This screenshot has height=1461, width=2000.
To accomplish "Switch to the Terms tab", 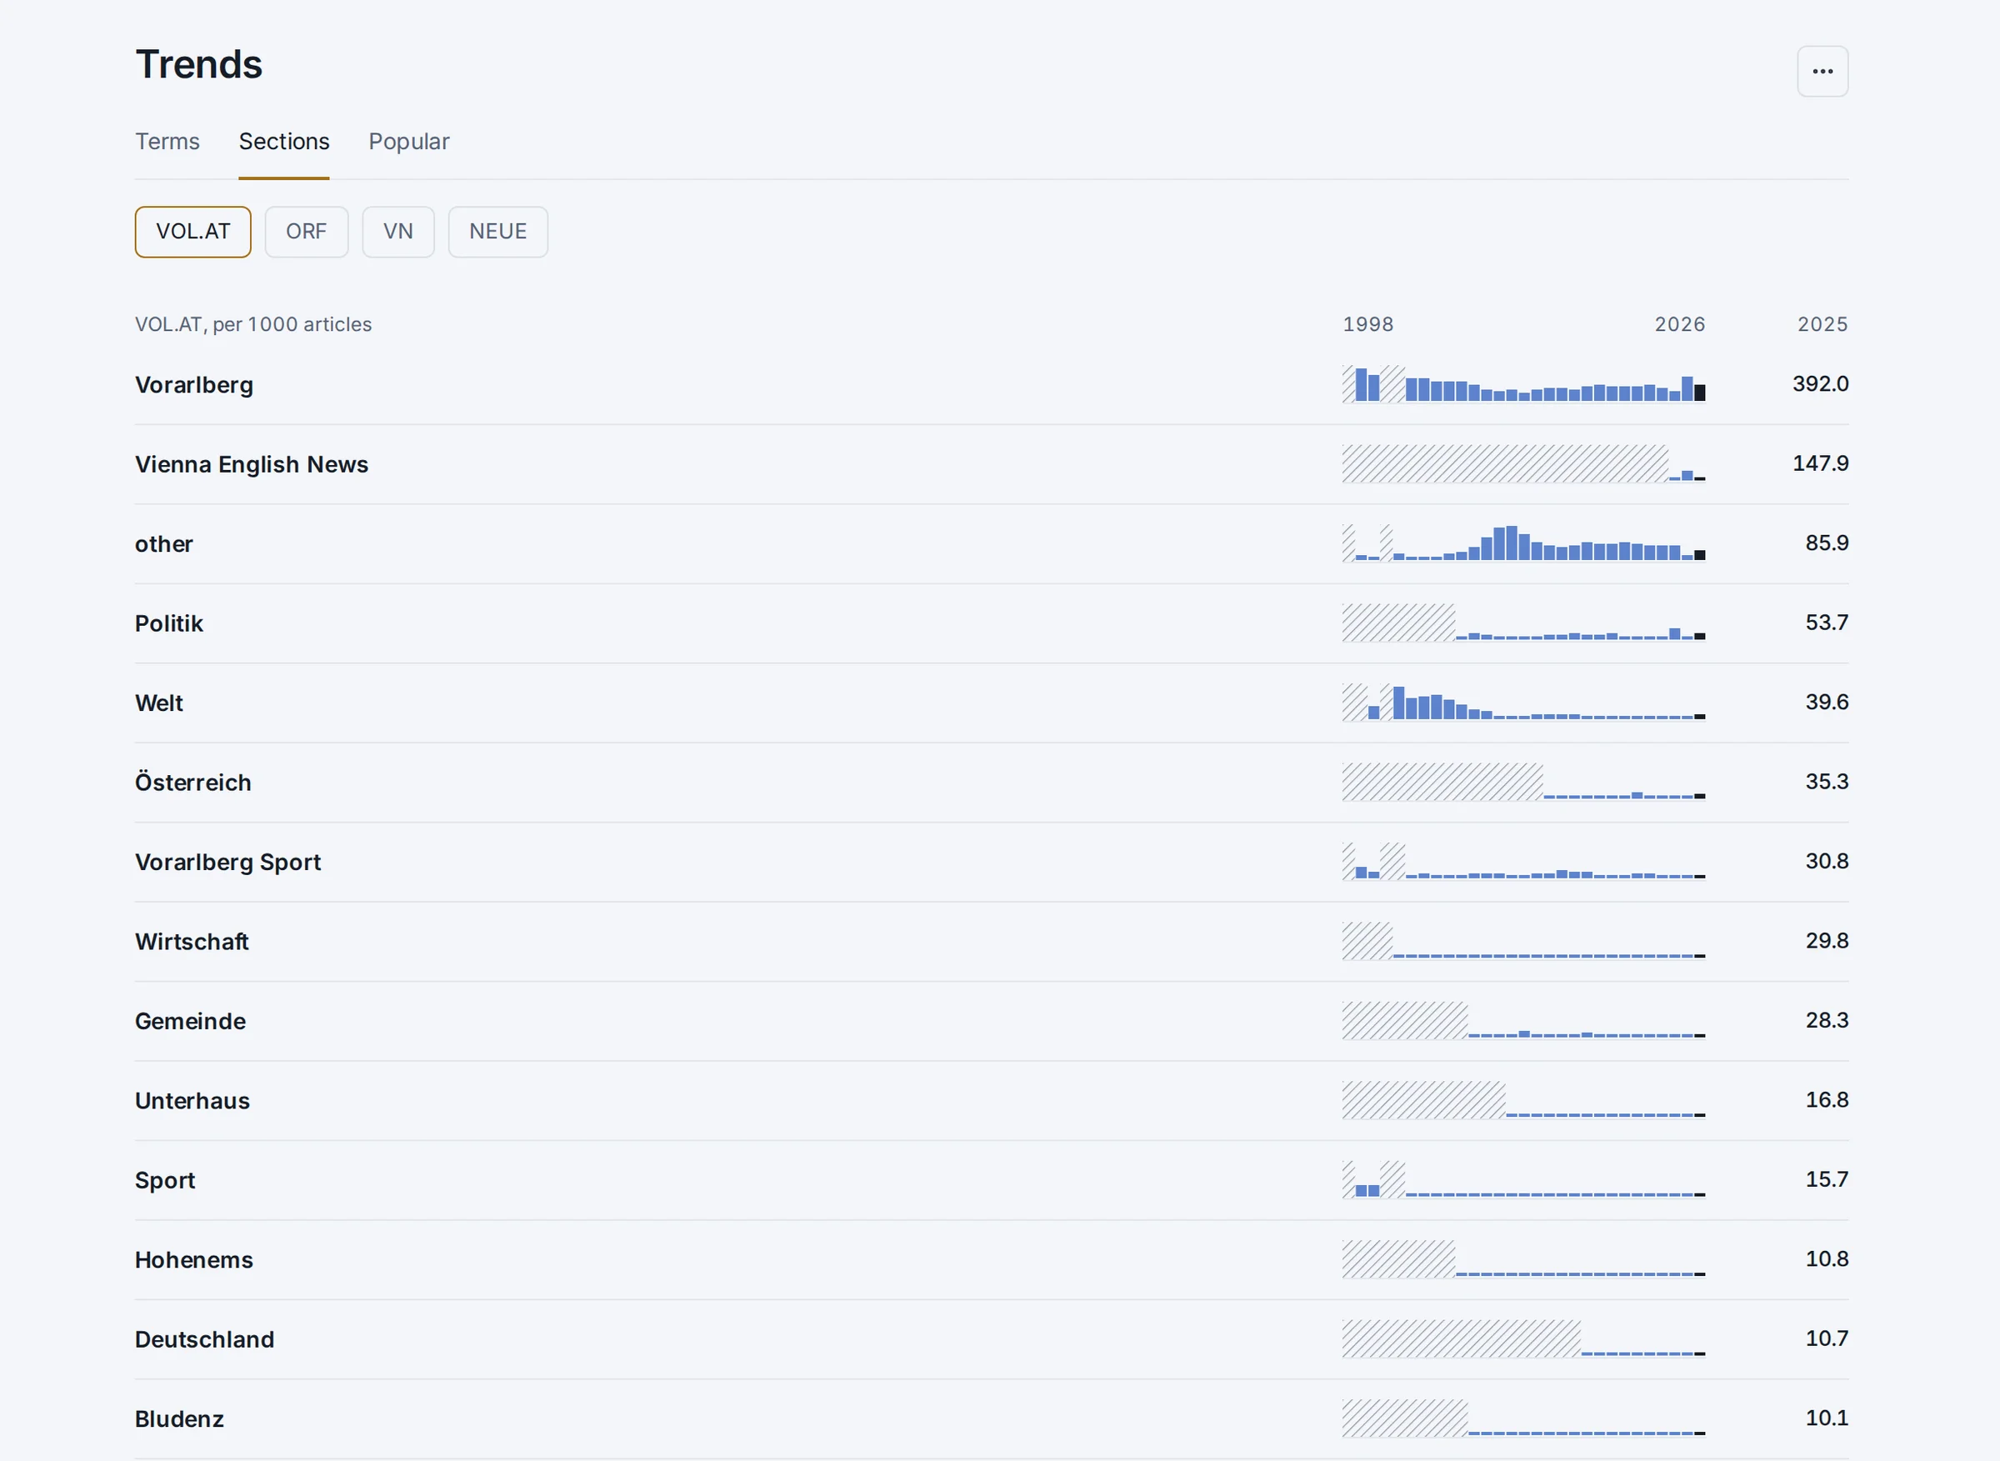I will click(x=167, y=142).
